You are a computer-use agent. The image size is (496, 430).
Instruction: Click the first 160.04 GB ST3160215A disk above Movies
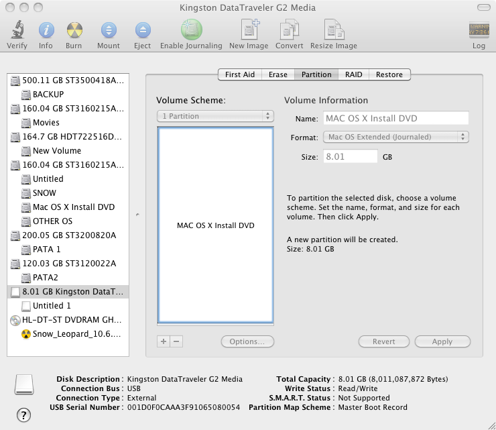point(68,109)
